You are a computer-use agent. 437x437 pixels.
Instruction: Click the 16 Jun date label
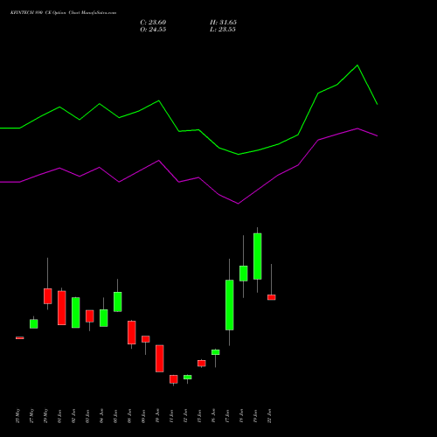(214, 416)
